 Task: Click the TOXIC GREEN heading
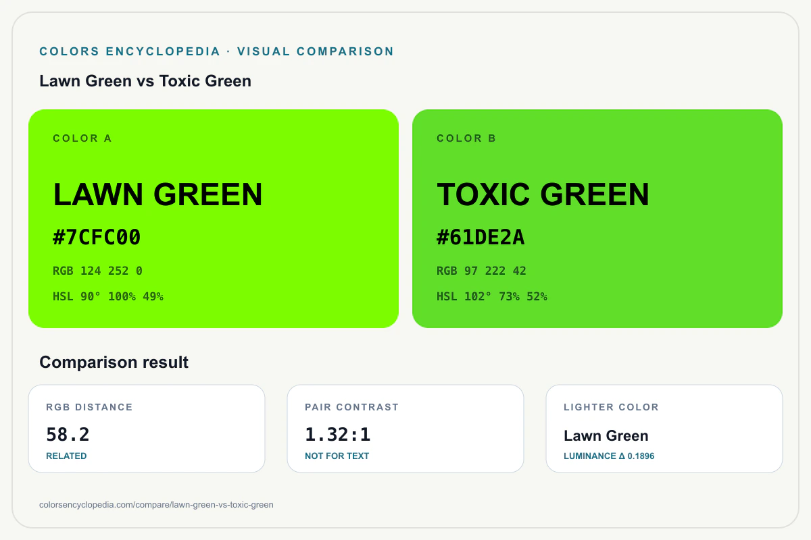tap(543, 194)
